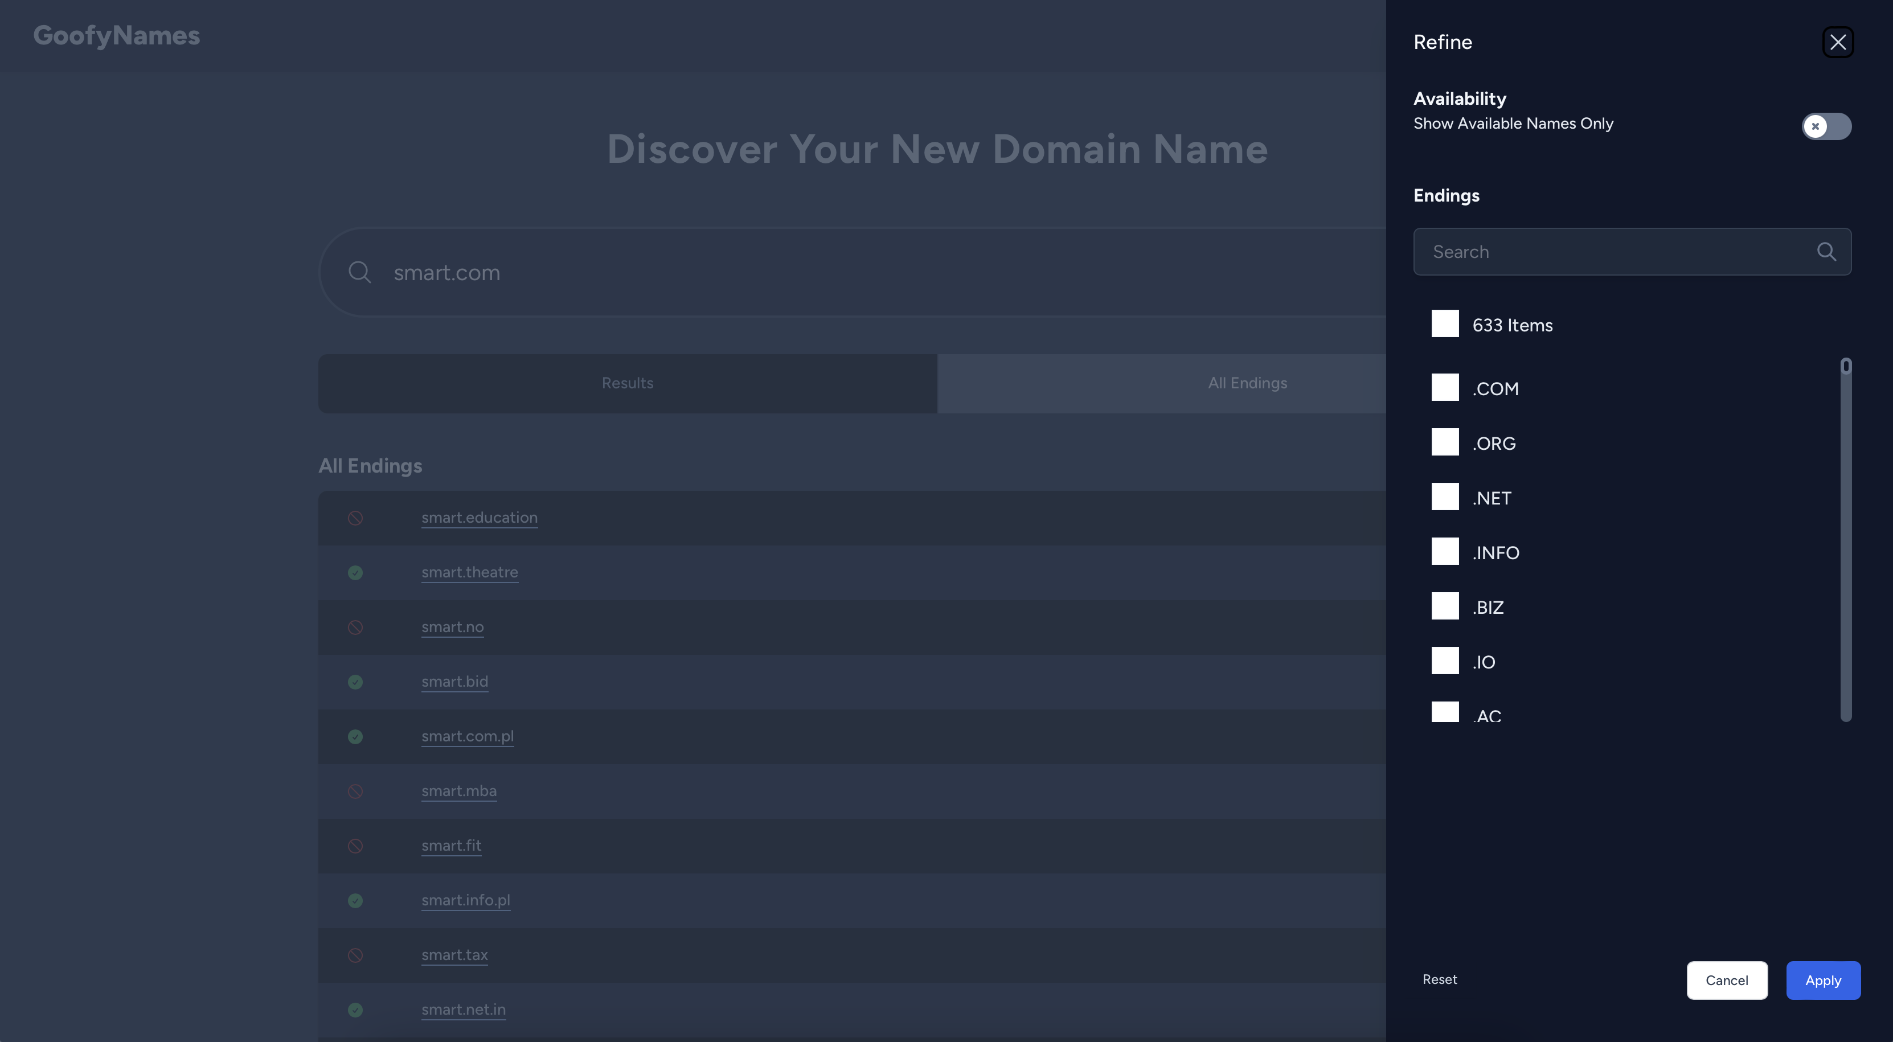Click the Availability heading
This screenshot has height=1042, width=1893.
pyautogui.click(x=1460, y=99)
